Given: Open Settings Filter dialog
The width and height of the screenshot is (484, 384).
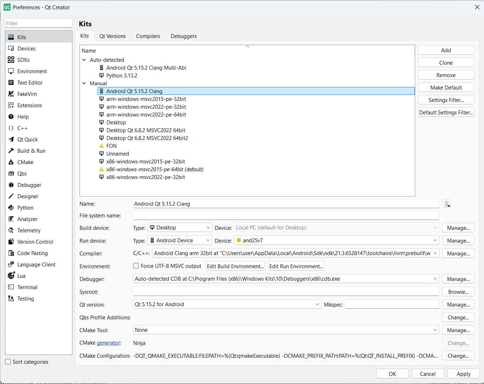Looking at the screenshot, I should coord(446,100).
